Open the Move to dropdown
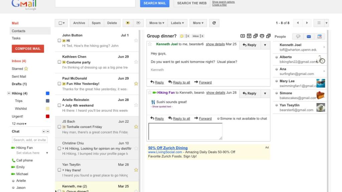 point(156,23)
